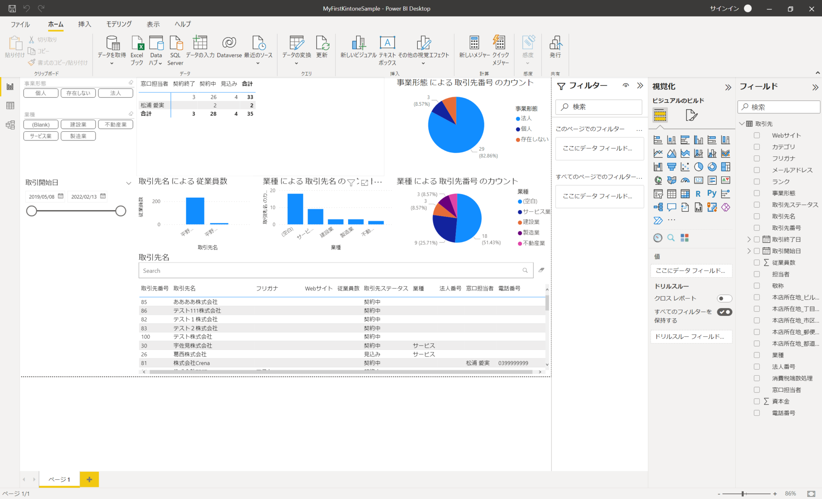Toggle クロスレポート drillthrough off
Viewport: 822px width, 499px height.
[724, 298]
